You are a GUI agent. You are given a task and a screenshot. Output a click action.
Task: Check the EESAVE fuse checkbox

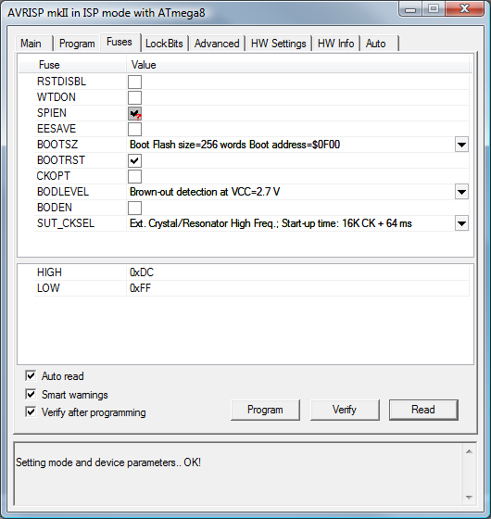pyautogui.click(x=134, y=129)
